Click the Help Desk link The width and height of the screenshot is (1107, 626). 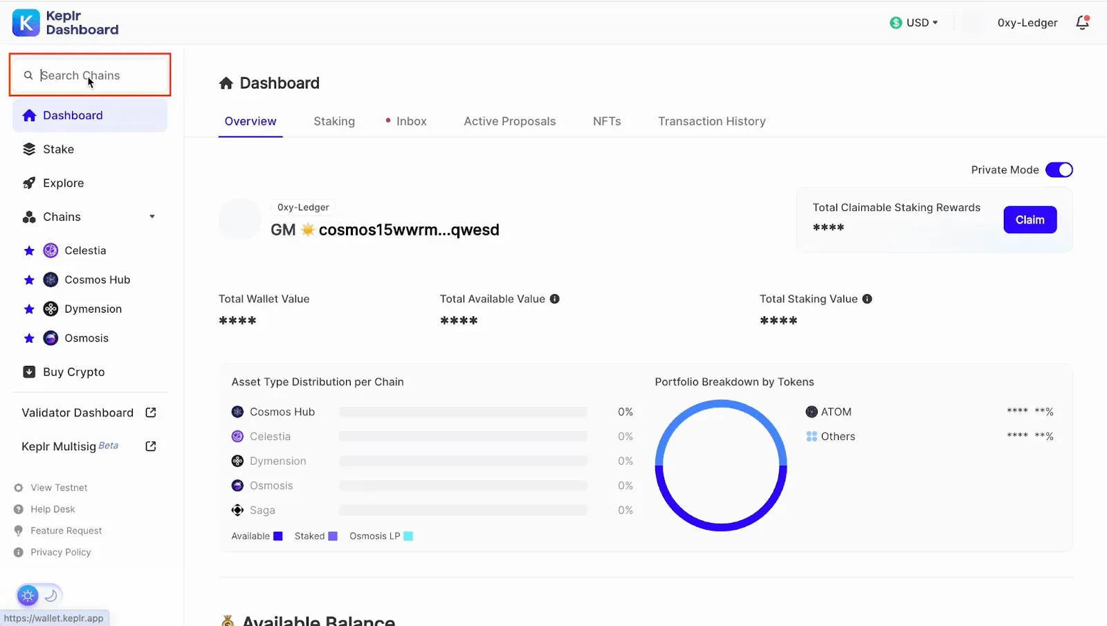(53, 509)
